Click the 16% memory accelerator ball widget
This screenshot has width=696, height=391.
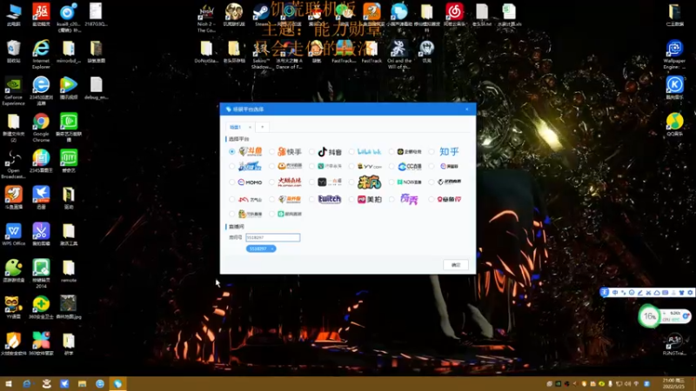(649, 316)
